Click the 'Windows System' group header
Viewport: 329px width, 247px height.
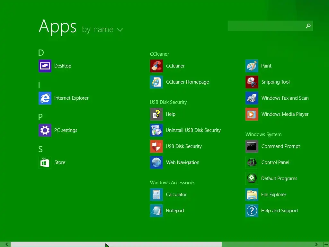tap(263, 134)
